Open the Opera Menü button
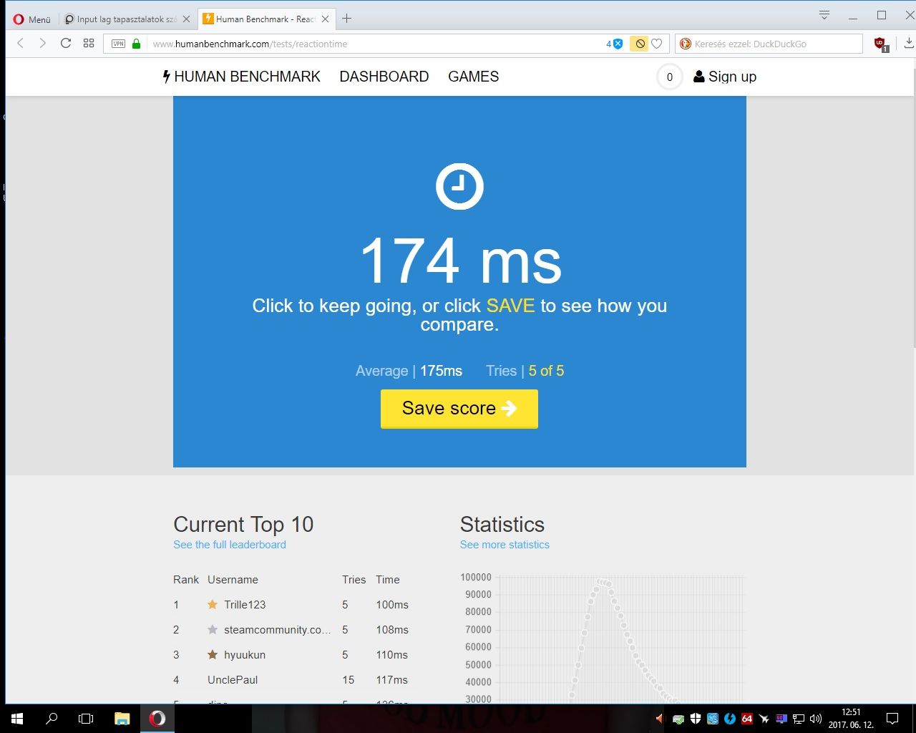Image resolution: width=916 pixels, height=733 pixels. pos(31,19)
